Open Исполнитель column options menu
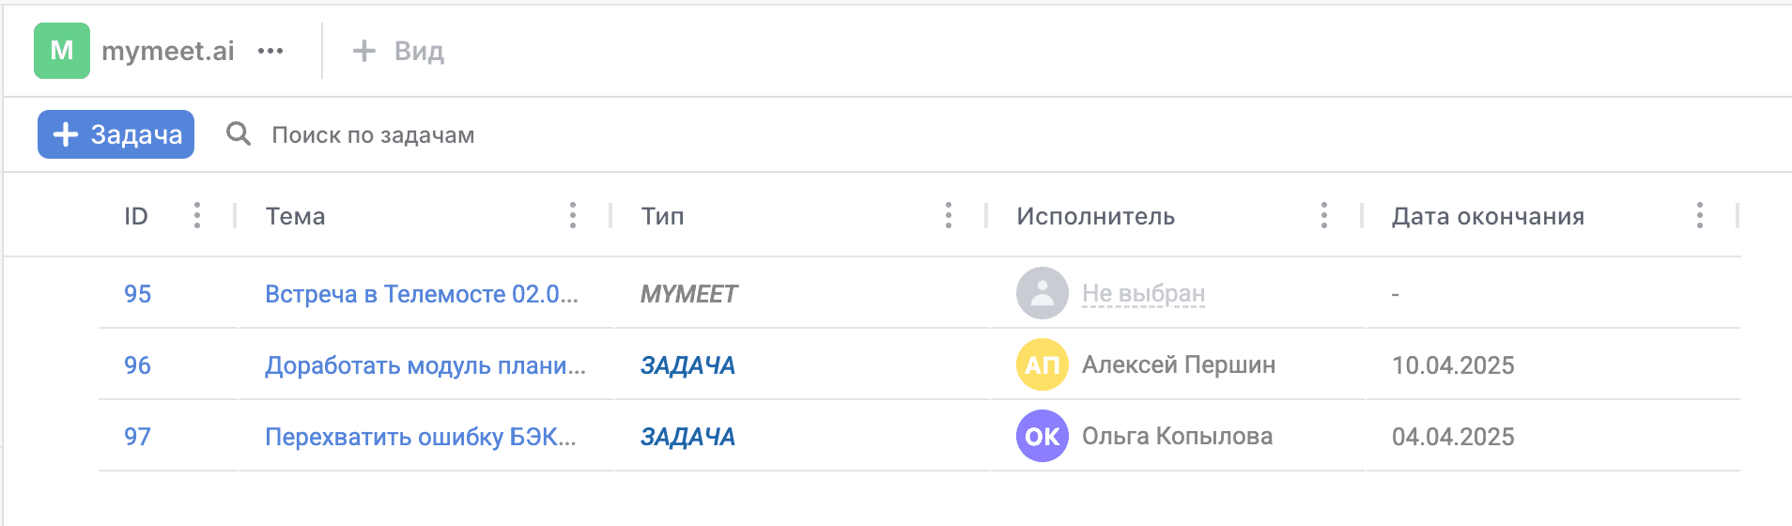 [1324, 216]
